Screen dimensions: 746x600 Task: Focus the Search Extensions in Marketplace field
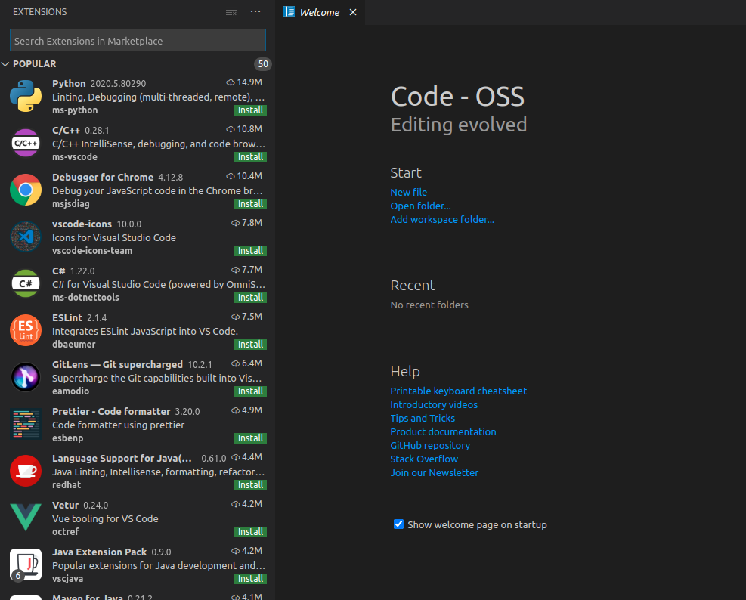pyautogui.click(x=138, y=41)
